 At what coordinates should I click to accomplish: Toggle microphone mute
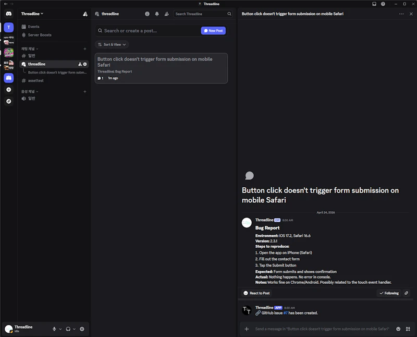point(54,329)
